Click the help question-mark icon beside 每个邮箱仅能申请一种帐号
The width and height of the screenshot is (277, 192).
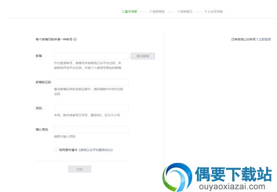pos(75,39)
